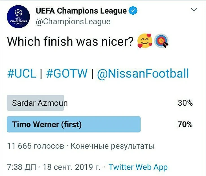
Task: Select the Timo Werner (first) poll option
Action: point(47,124)
